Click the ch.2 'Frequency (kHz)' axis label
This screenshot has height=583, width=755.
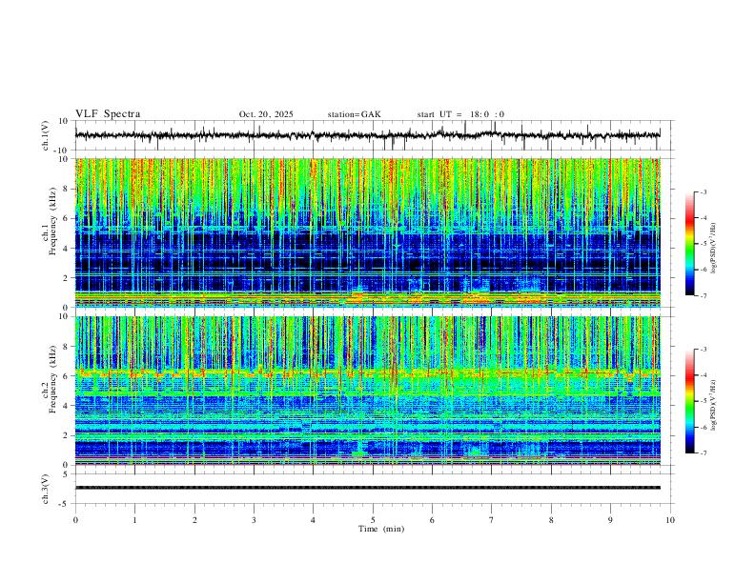pos(52,379)
